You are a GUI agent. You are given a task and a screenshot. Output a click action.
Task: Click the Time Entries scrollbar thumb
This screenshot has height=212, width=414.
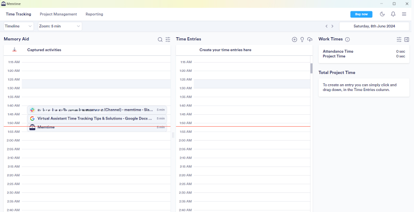(x=312, y=68)
